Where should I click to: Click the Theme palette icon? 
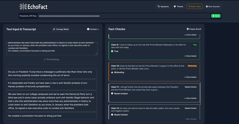coord(175,7)
